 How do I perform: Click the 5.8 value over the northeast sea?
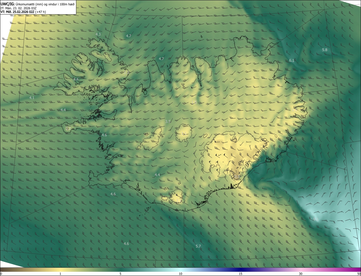coord(325,50)
